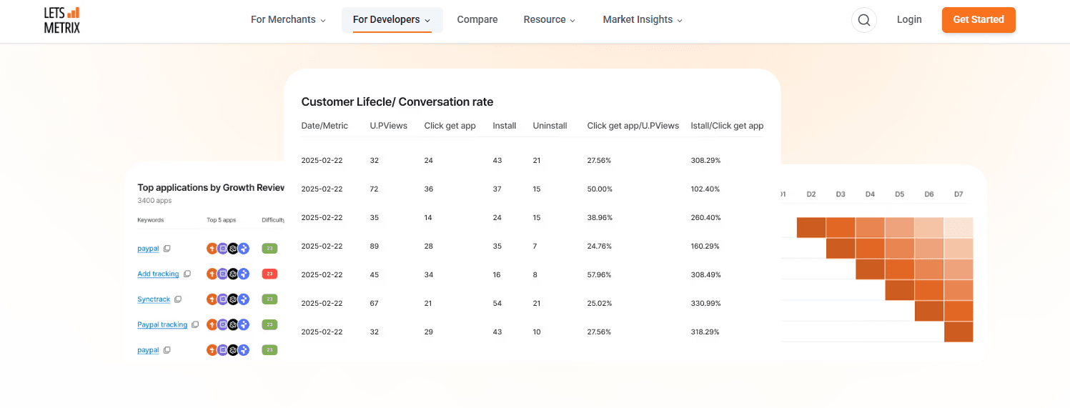This screenshot has height=408, width=1070.
Task: Click the 57.96% cell
Action: click(599, 275)
